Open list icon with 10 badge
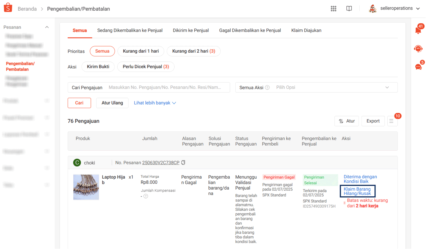The image size is (426, 249). coord(392,121)
